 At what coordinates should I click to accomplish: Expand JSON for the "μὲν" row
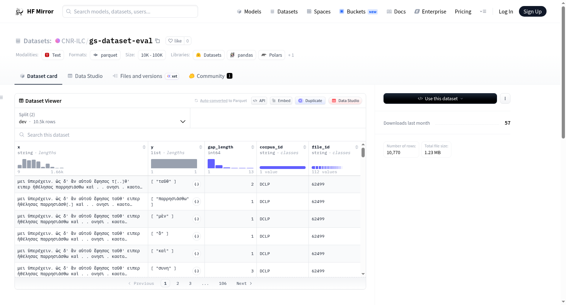click(x=197, y=219)
